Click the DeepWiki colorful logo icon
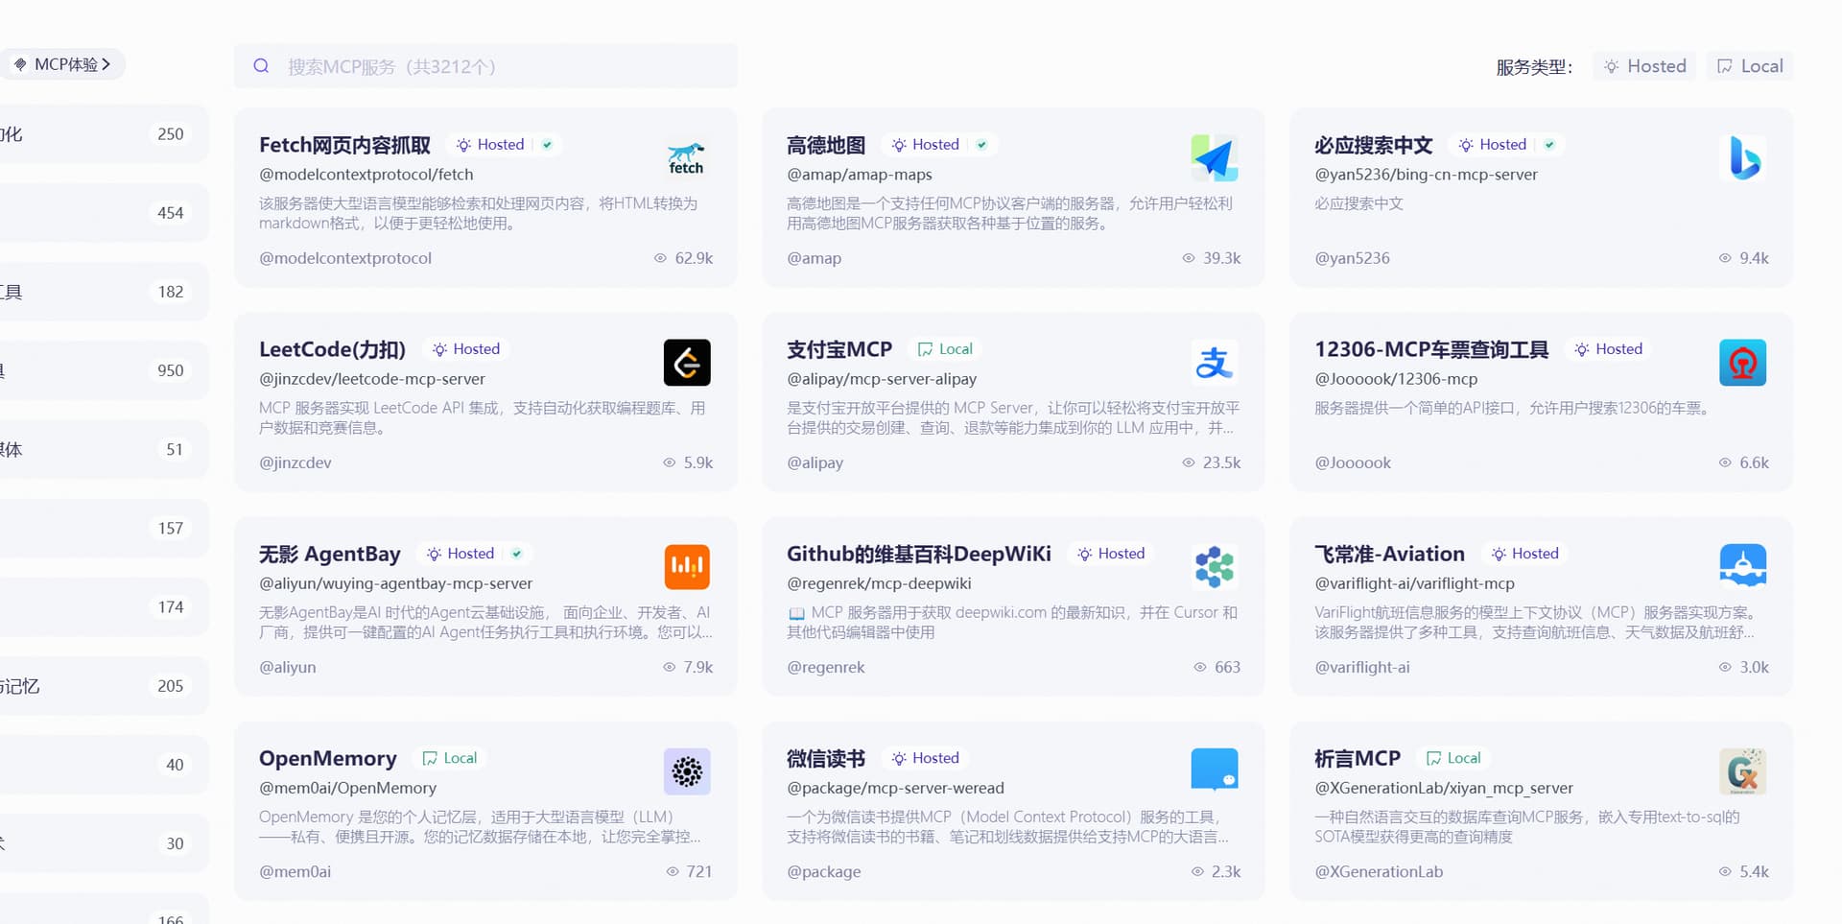The image size is (1842, 924). pyautogui.click(x=1215, y=567)
